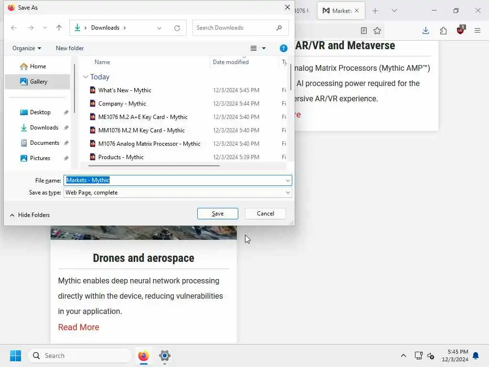489x367 pixels.
Task: Toggle Firefox reader view icon
Action: 363,31
